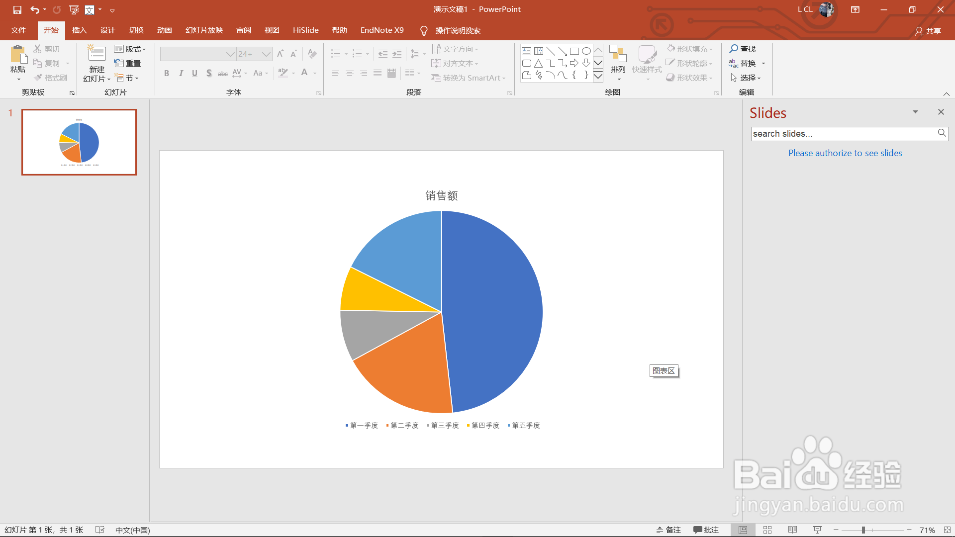Toggle Underline formatting
The width and height of the screenshot is (955, 537).
[194, 73]
